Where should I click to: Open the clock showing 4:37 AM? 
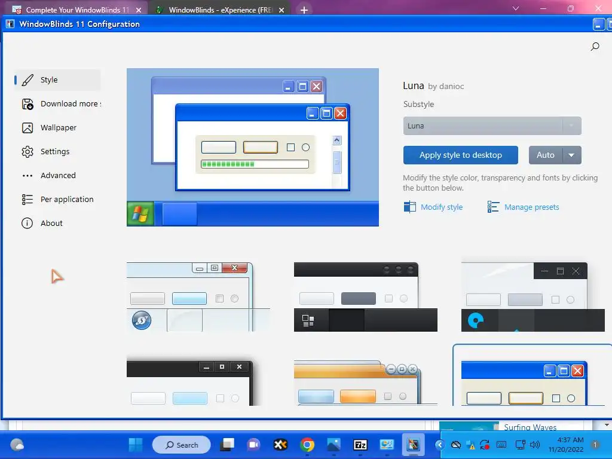point(565,445)
